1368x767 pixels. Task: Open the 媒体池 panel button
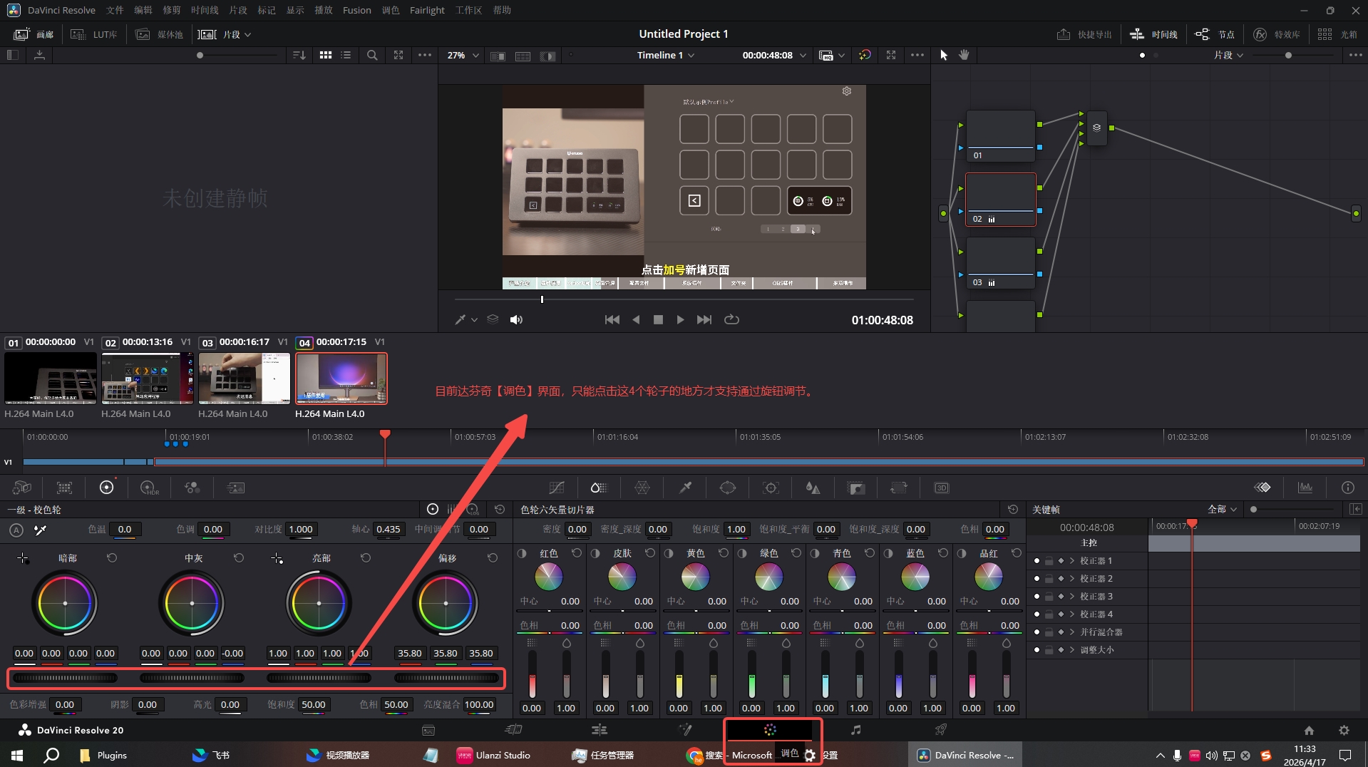(x=159, y=34)
